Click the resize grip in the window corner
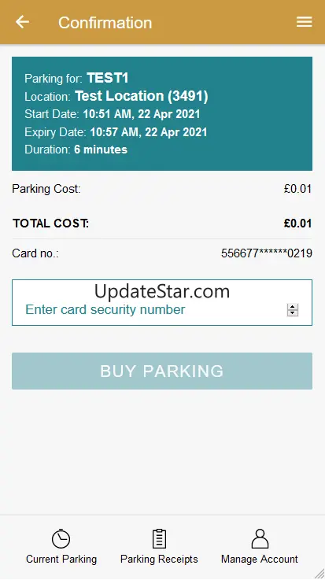 (319, 574)
